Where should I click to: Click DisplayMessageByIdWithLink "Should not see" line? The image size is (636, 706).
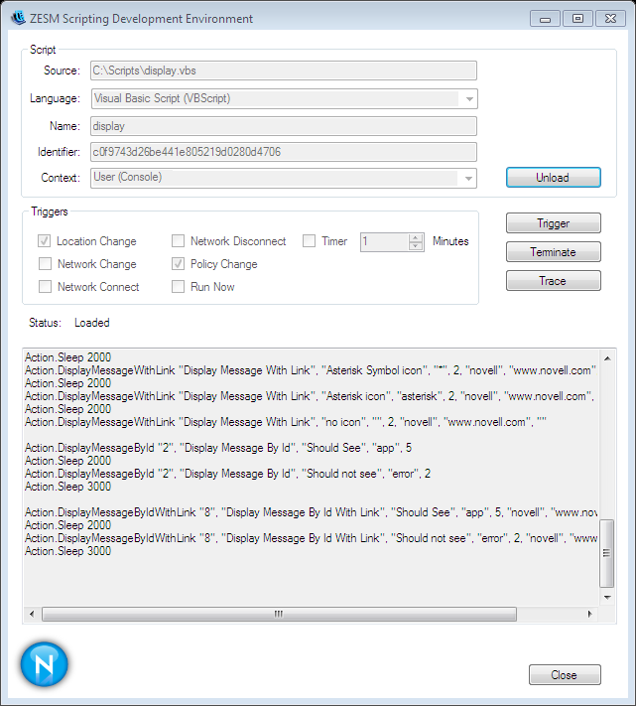tap(311, 538)
